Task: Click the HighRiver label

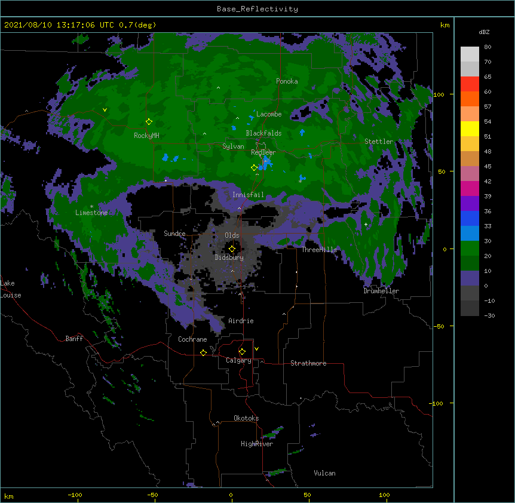Action: [257, 444]
